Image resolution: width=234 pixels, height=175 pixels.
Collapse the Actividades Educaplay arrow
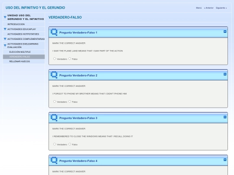coord(5,29)
